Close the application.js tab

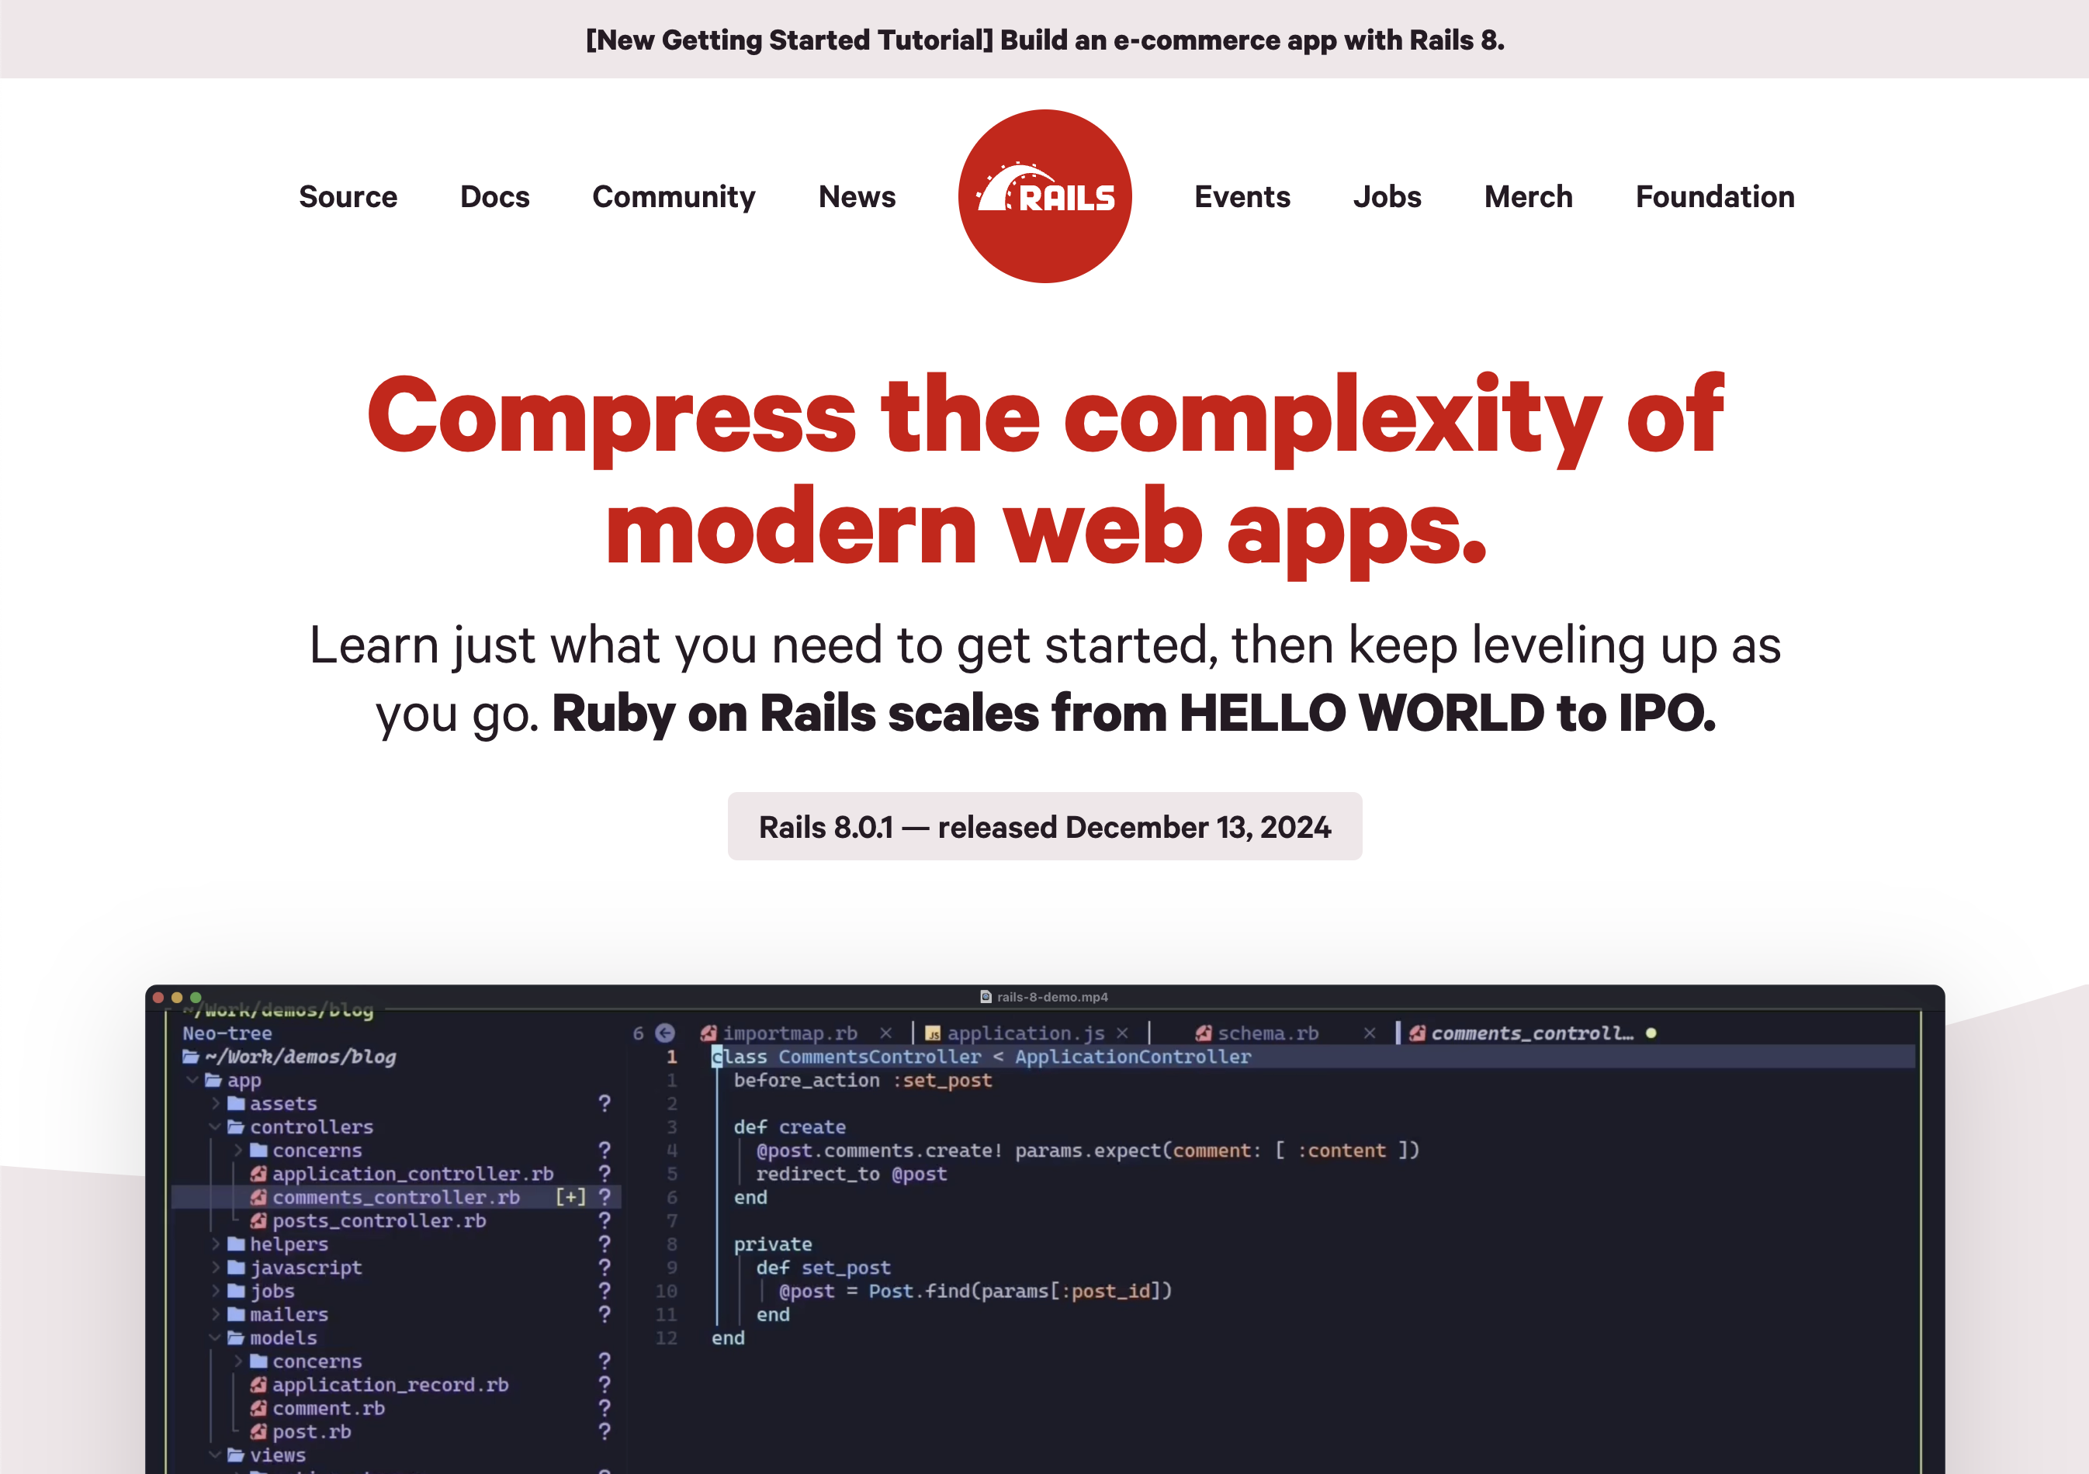click(1122, 1033)
